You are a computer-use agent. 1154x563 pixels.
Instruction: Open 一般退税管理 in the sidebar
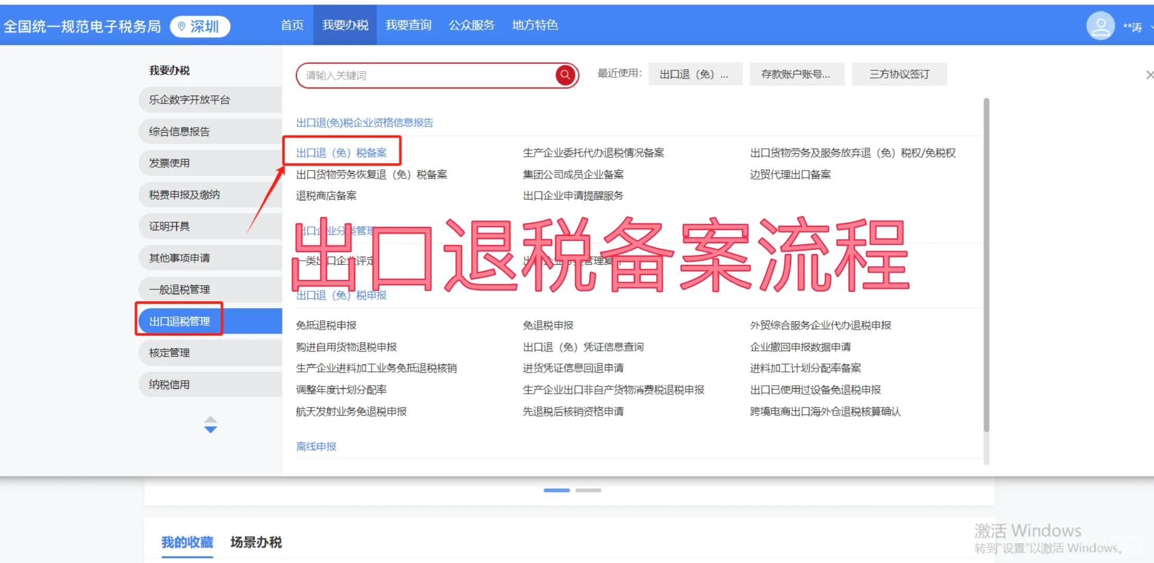pyautogui.click(x=179, y=289)
